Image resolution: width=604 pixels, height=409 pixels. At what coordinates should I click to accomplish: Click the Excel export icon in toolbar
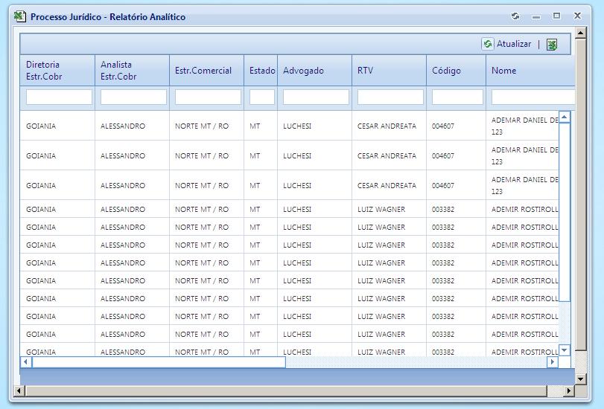click(x=552, y=45)
